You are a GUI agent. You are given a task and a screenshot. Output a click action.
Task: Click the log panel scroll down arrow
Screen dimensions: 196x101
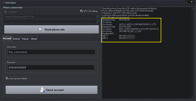point(192,97)
